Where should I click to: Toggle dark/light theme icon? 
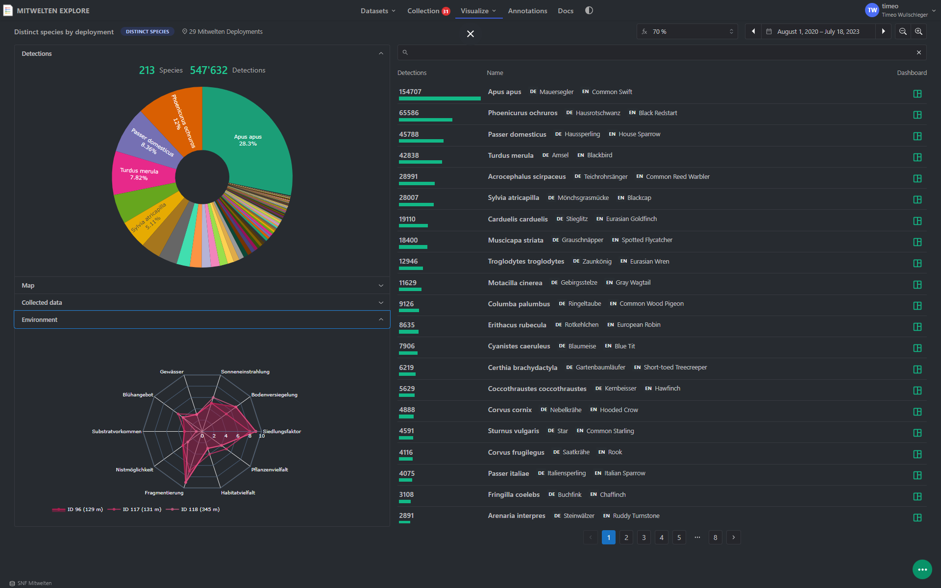(589, 10)
